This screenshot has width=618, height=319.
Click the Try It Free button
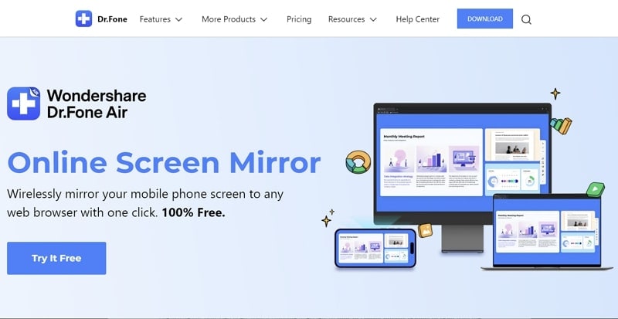pyautogui.click(x=56, y=258)
